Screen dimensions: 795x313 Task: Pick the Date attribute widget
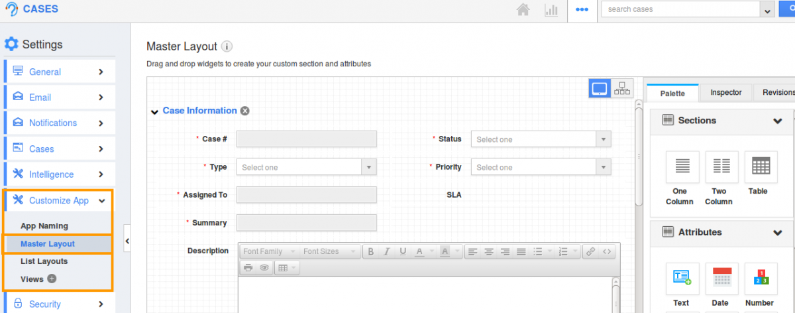pyautogui.click(x=719, y=285)
